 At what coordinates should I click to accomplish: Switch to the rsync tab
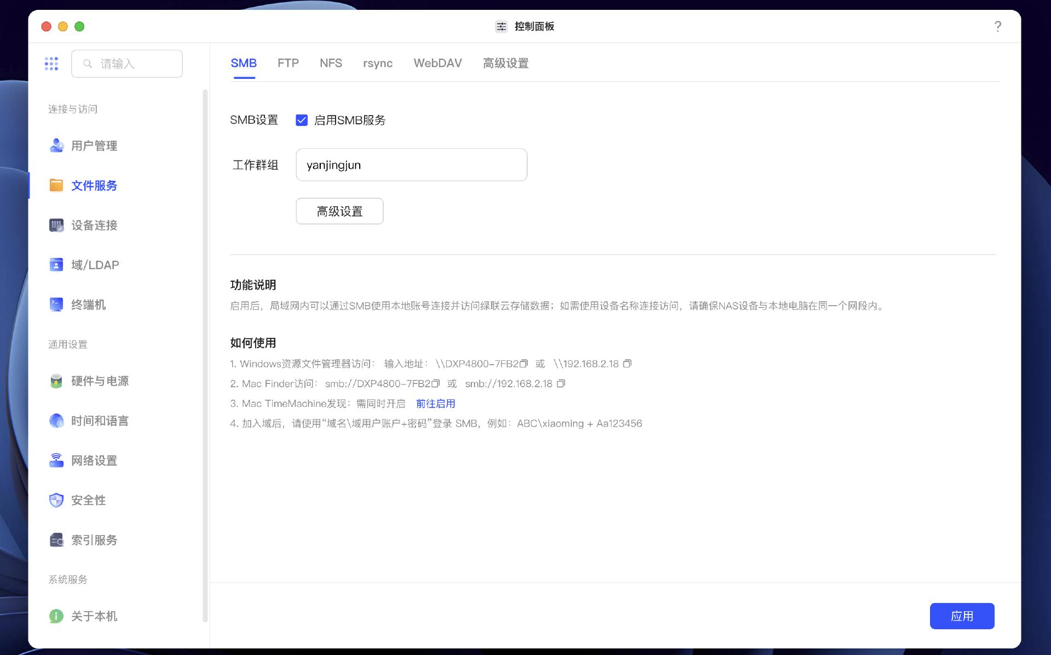(x=378, y=63)
